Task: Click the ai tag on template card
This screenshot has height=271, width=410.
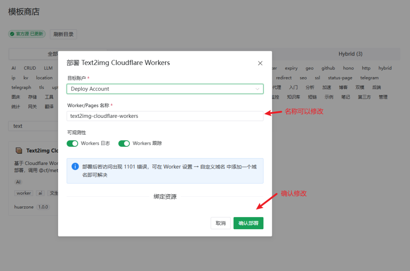Action: click(x=40, y=193)
